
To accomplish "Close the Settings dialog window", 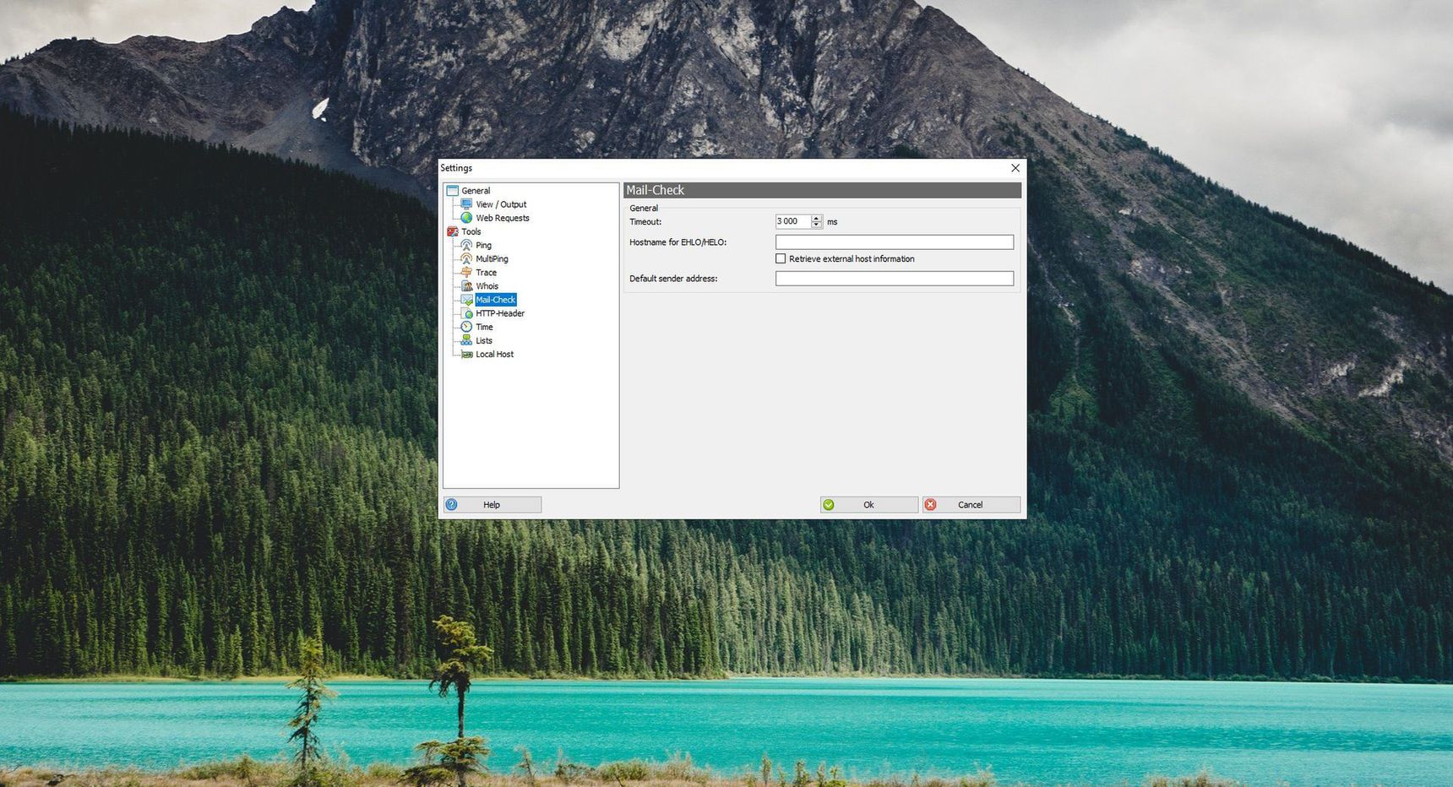I will (x=1015, y=168).
